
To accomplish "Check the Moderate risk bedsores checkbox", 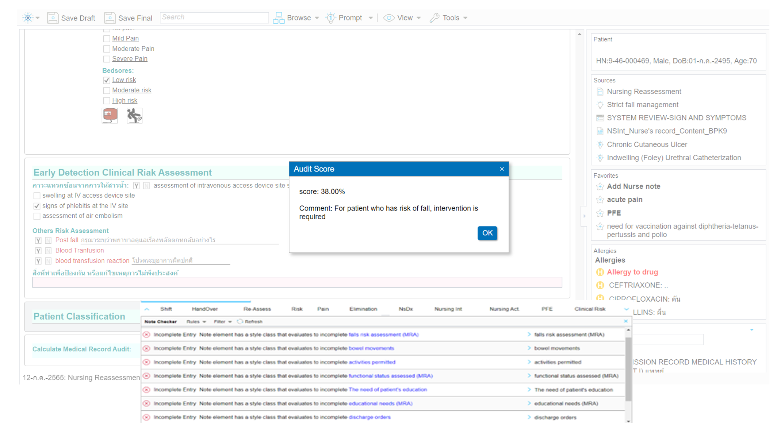I will coord(107,90).
